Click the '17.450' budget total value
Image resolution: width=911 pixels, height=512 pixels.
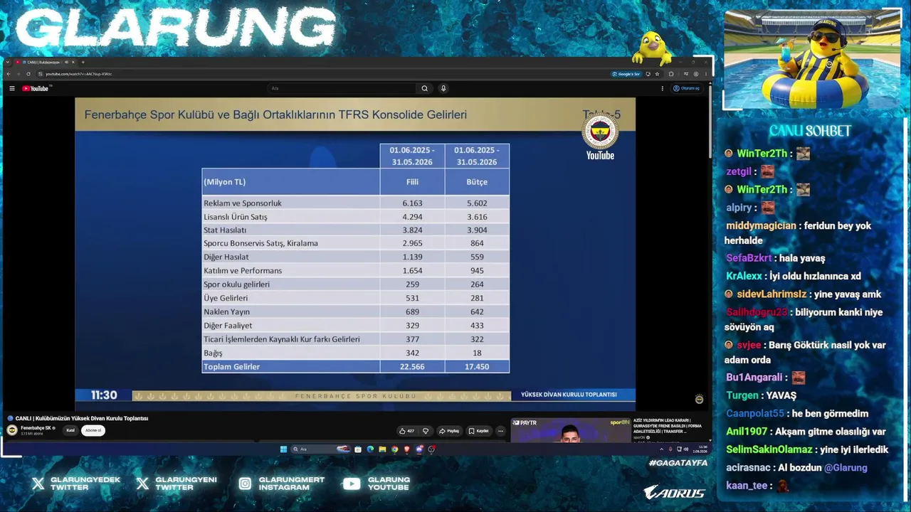point(477,367)
